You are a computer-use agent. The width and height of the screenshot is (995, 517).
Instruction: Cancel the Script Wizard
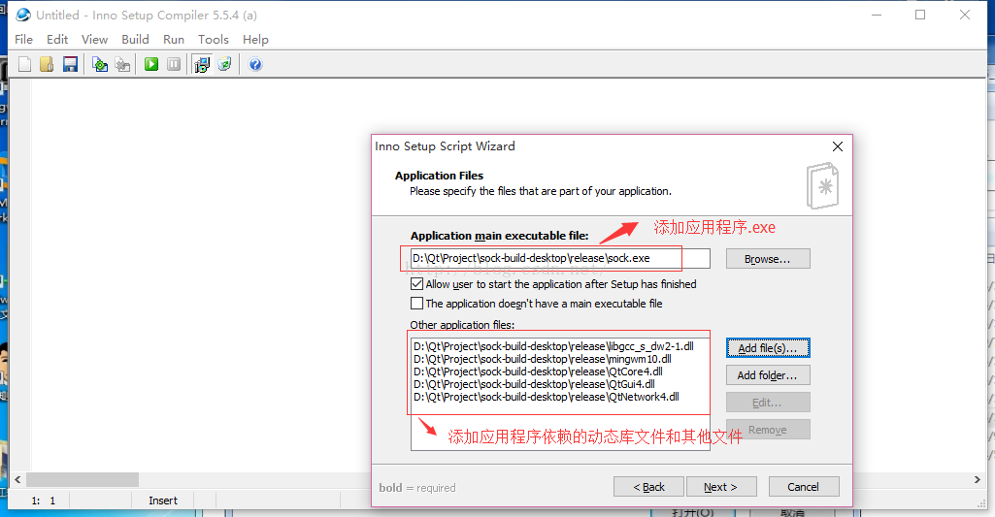pos(804,487)
